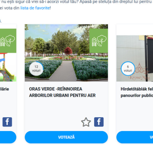Click the ARBORILOR URBANI PENTRU AER title line
This screenshot has width=153, height=153.
pos(62,95)
